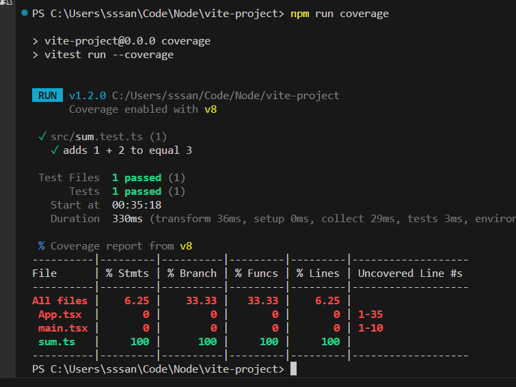This screenshot has height=387, width=516.
Task: Click the 'vitest run --coverage' script line
Action: (109, 55)
